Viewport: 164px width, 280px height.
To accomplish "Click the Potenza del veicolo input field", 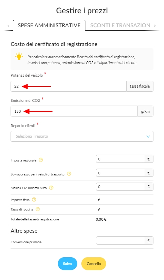I will (68, 86).
